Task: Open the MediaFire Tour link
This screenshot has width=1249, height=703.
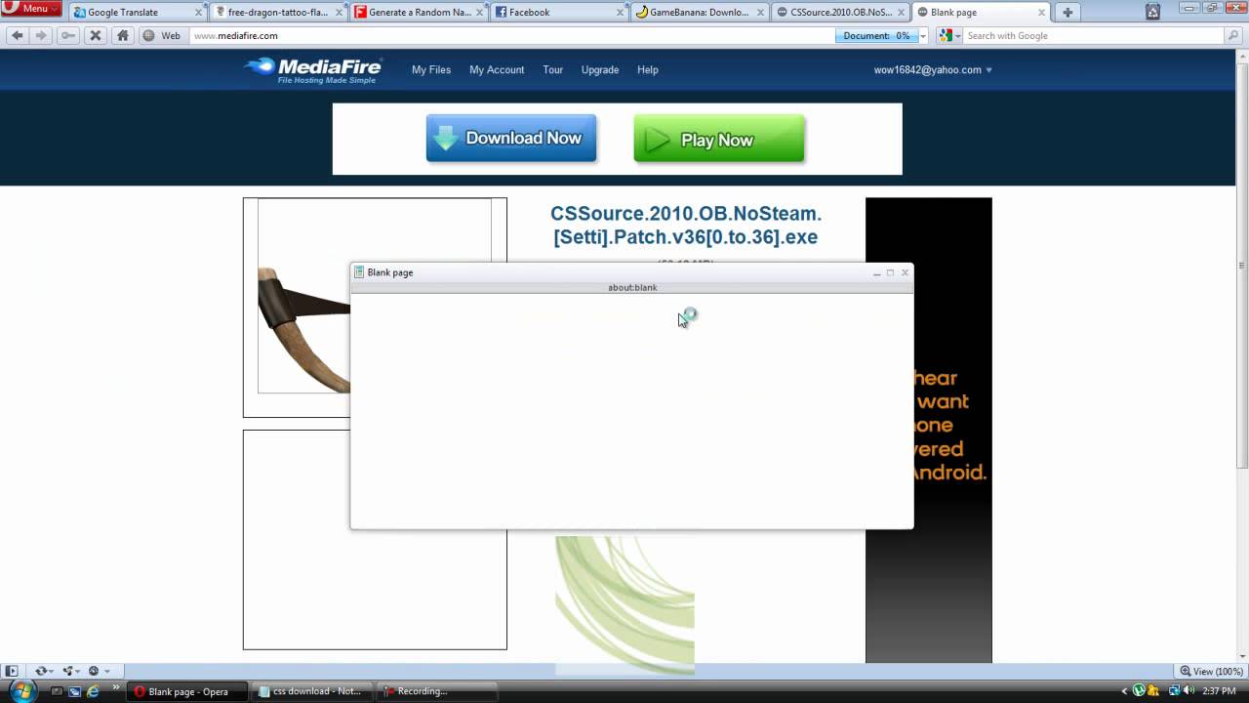Action: 553,70
